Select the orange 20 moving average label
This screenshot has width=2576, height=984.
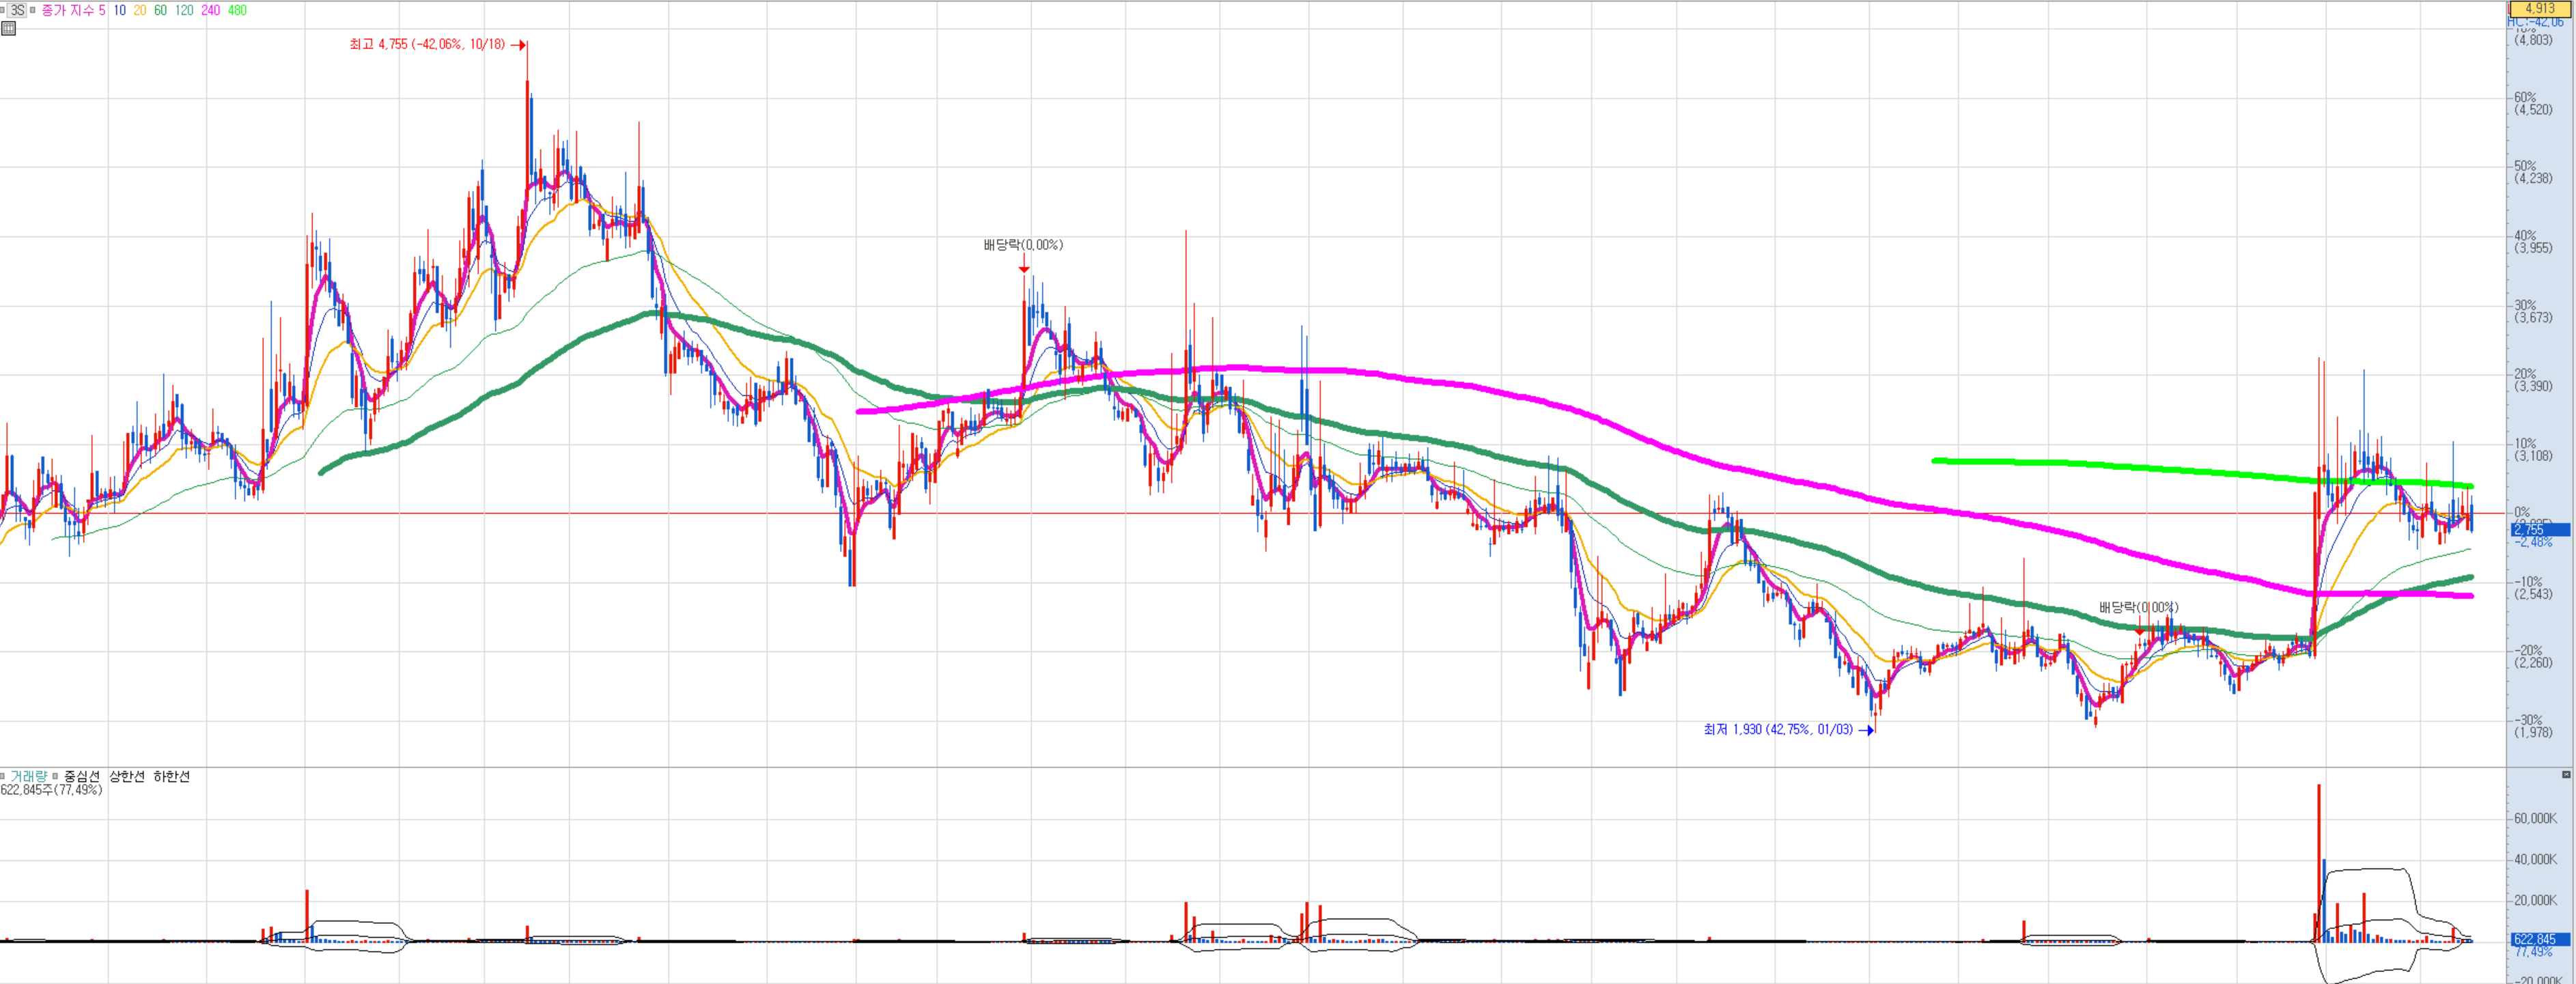pos(139,10)
